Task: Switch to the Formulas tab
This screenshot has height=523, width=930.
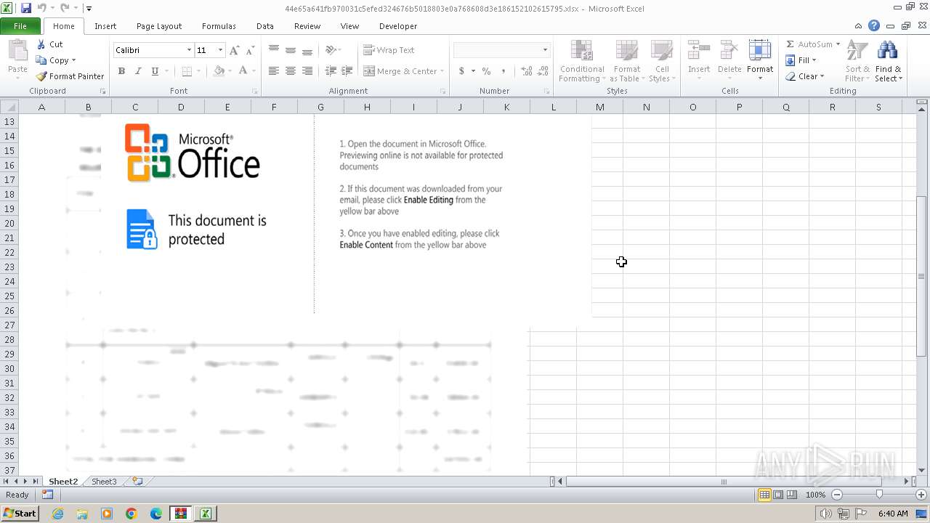Action: click(219, 26)
